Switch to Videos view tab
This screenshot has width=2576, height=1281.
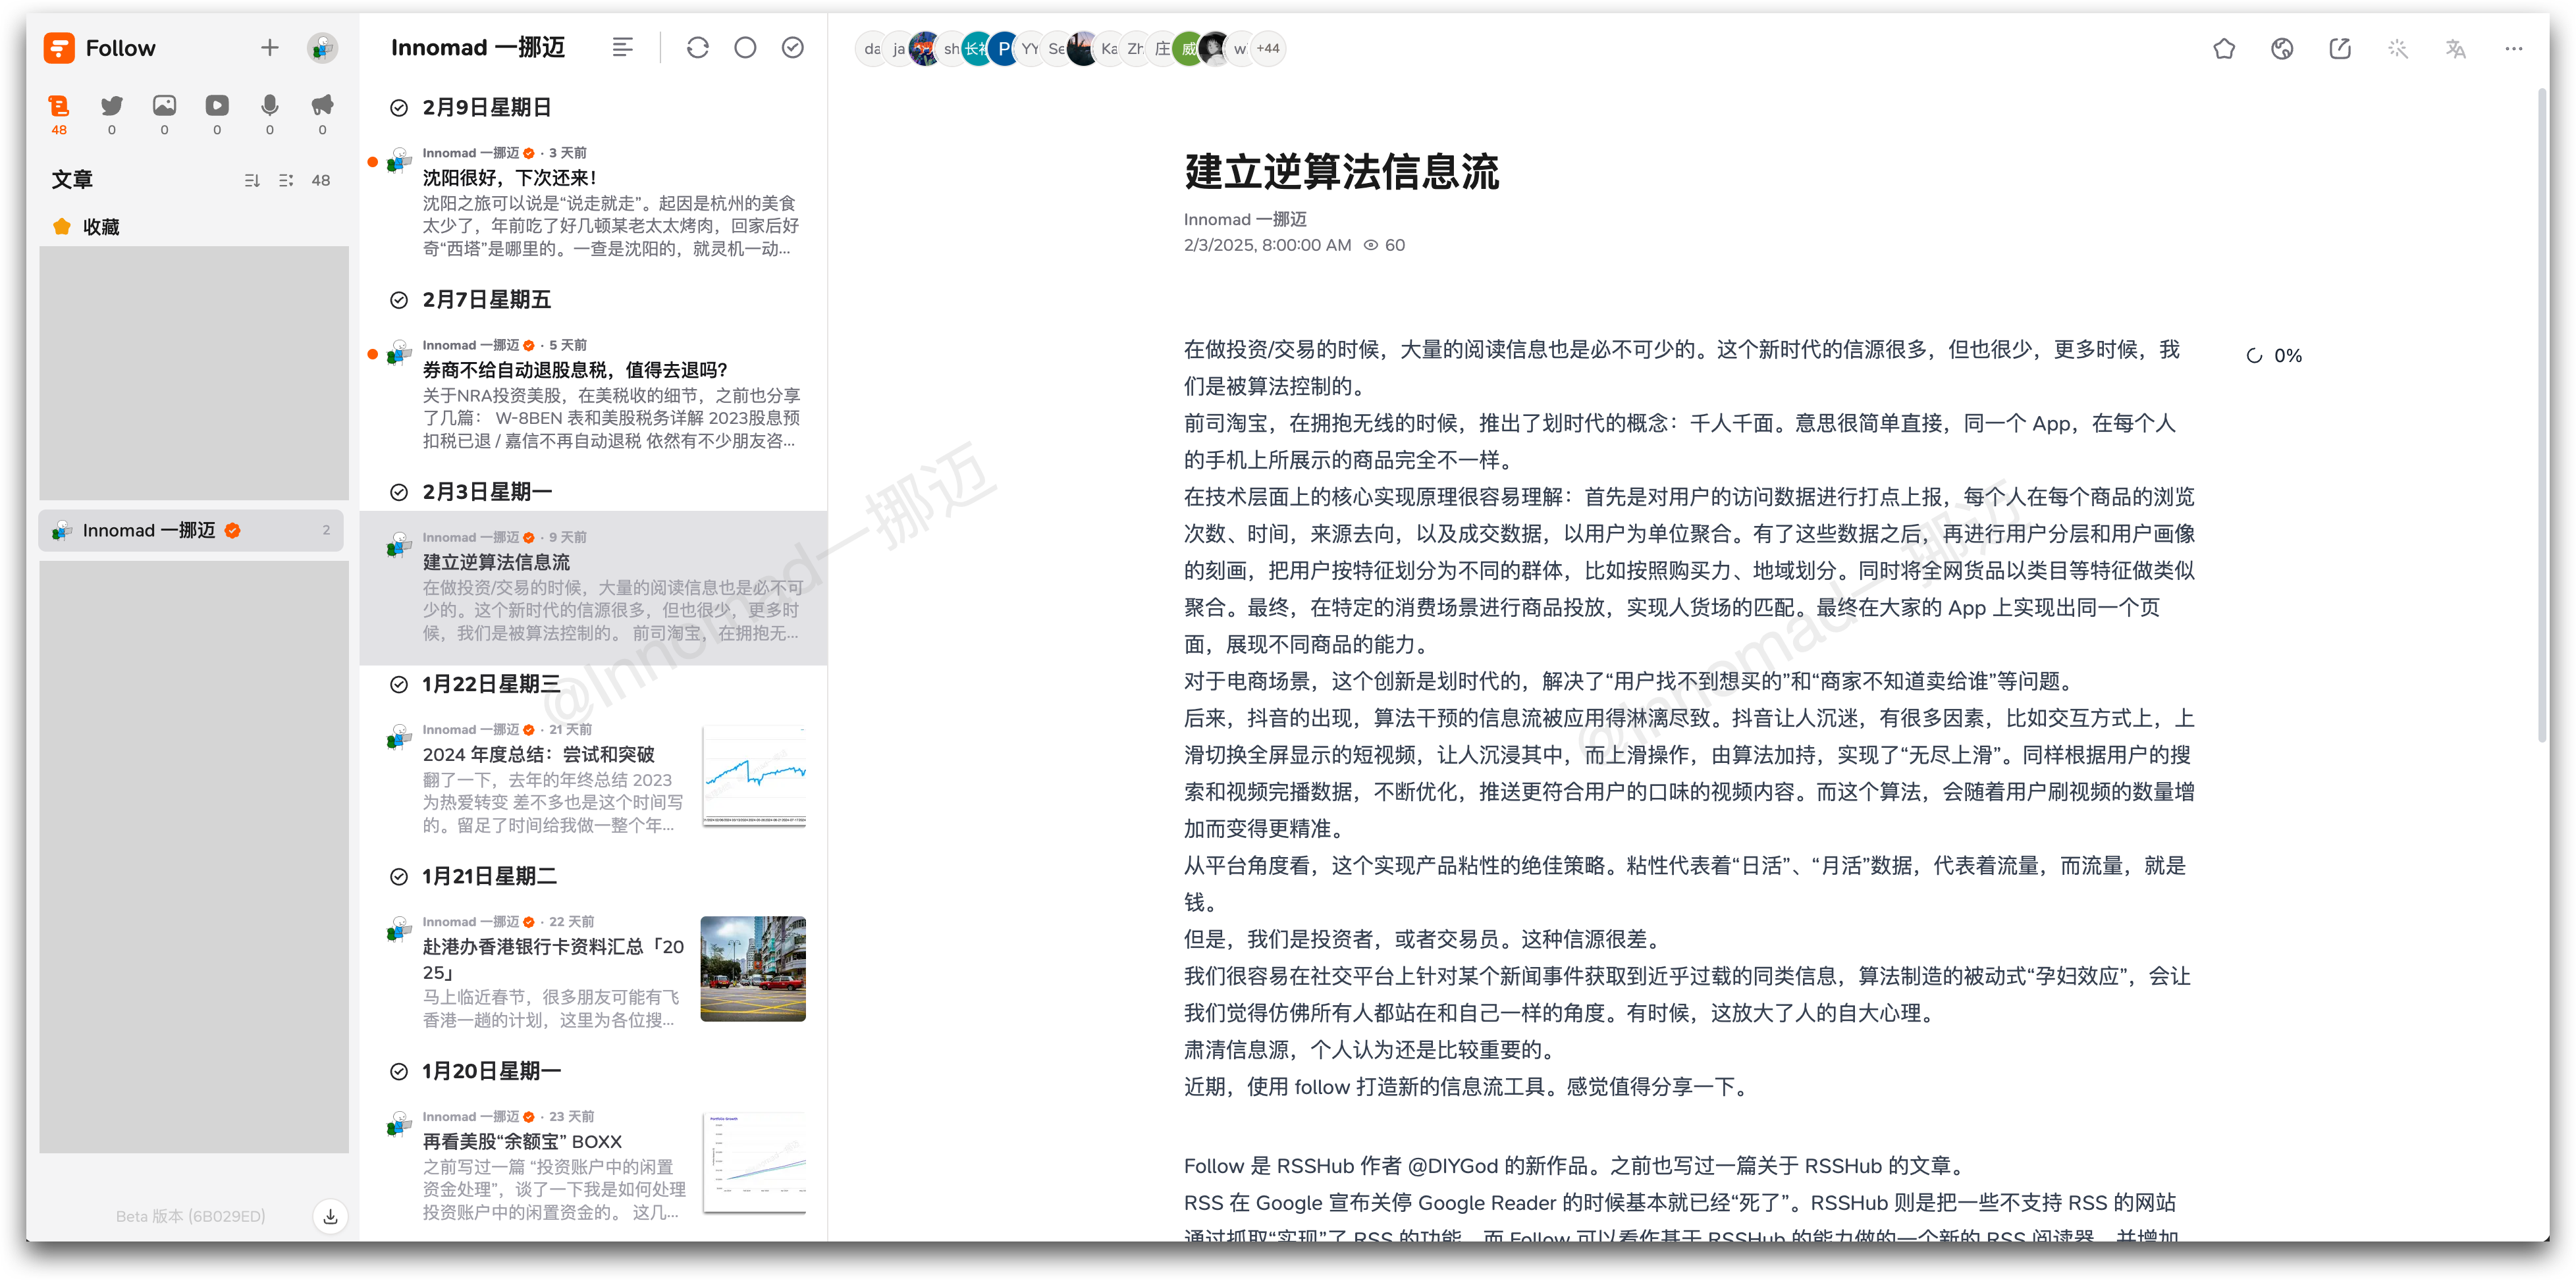[217, 113]
